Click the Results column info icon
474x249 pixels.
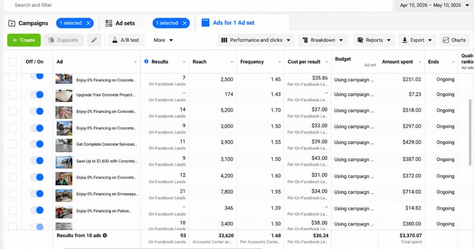click(x=147, y=62)
